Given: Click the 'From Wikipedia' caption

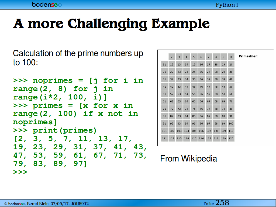Looking at the screenshot, I should pos(188,158).
